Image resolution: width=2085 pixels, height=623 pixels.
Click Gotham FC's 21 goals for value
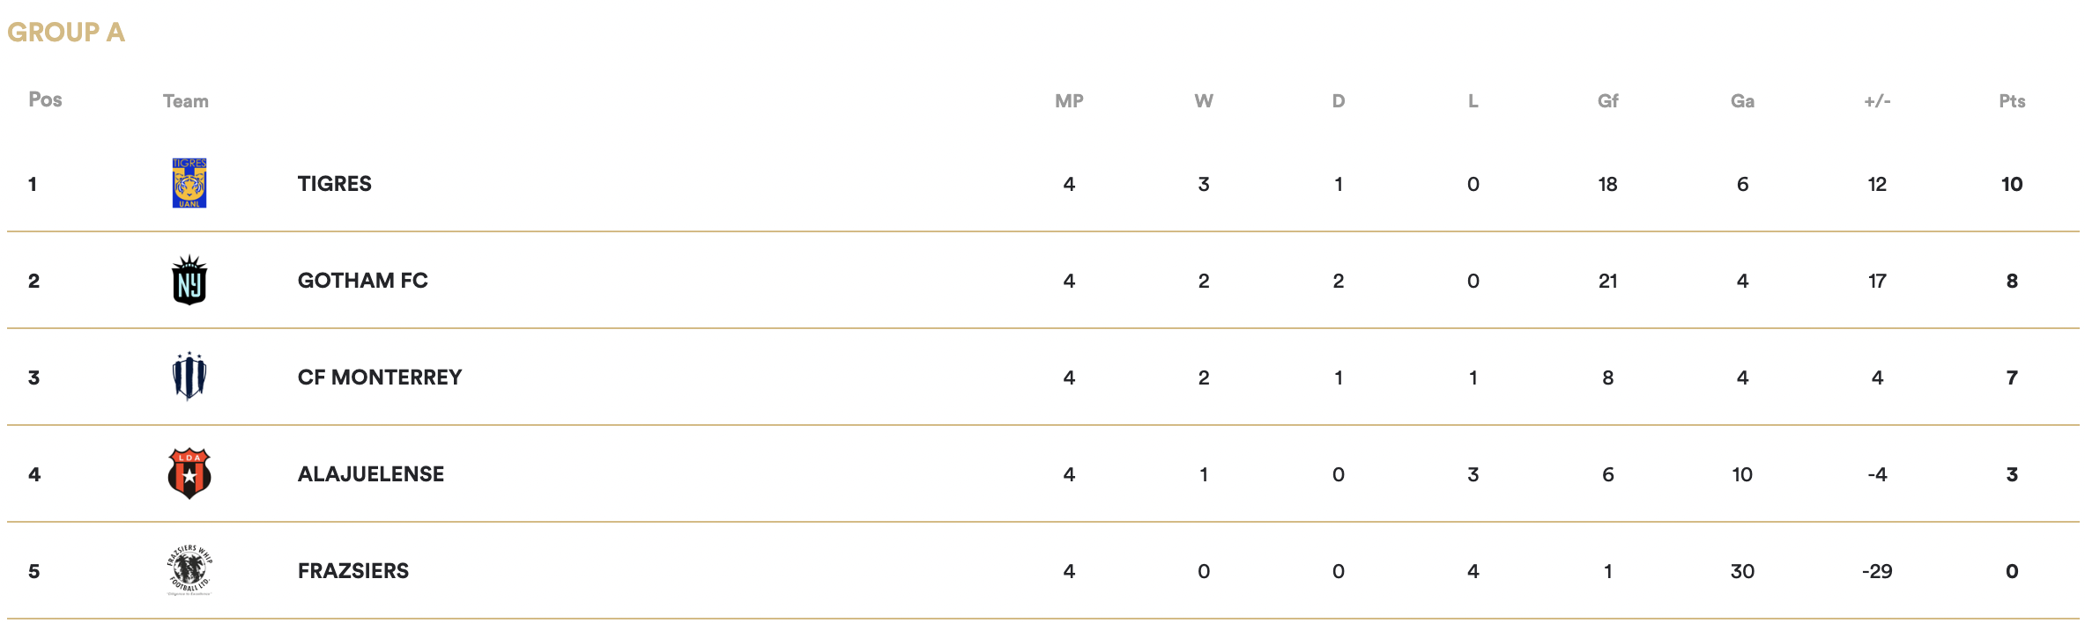click(x=1608, y=281)
